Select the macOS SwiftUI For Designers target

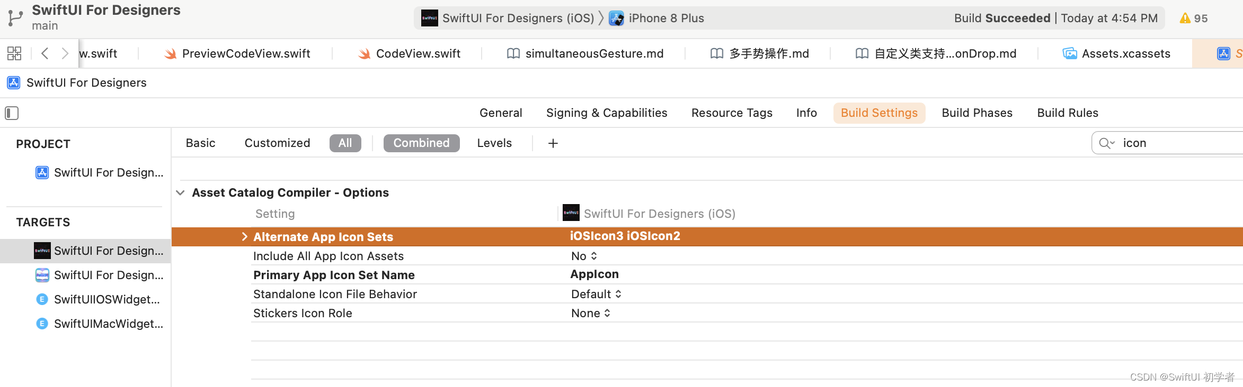100,275
